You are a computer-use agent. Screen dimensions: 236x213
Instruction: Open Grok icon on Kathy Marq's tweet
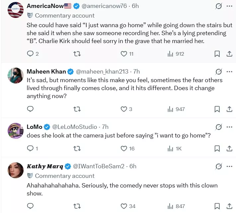point(218,166)
